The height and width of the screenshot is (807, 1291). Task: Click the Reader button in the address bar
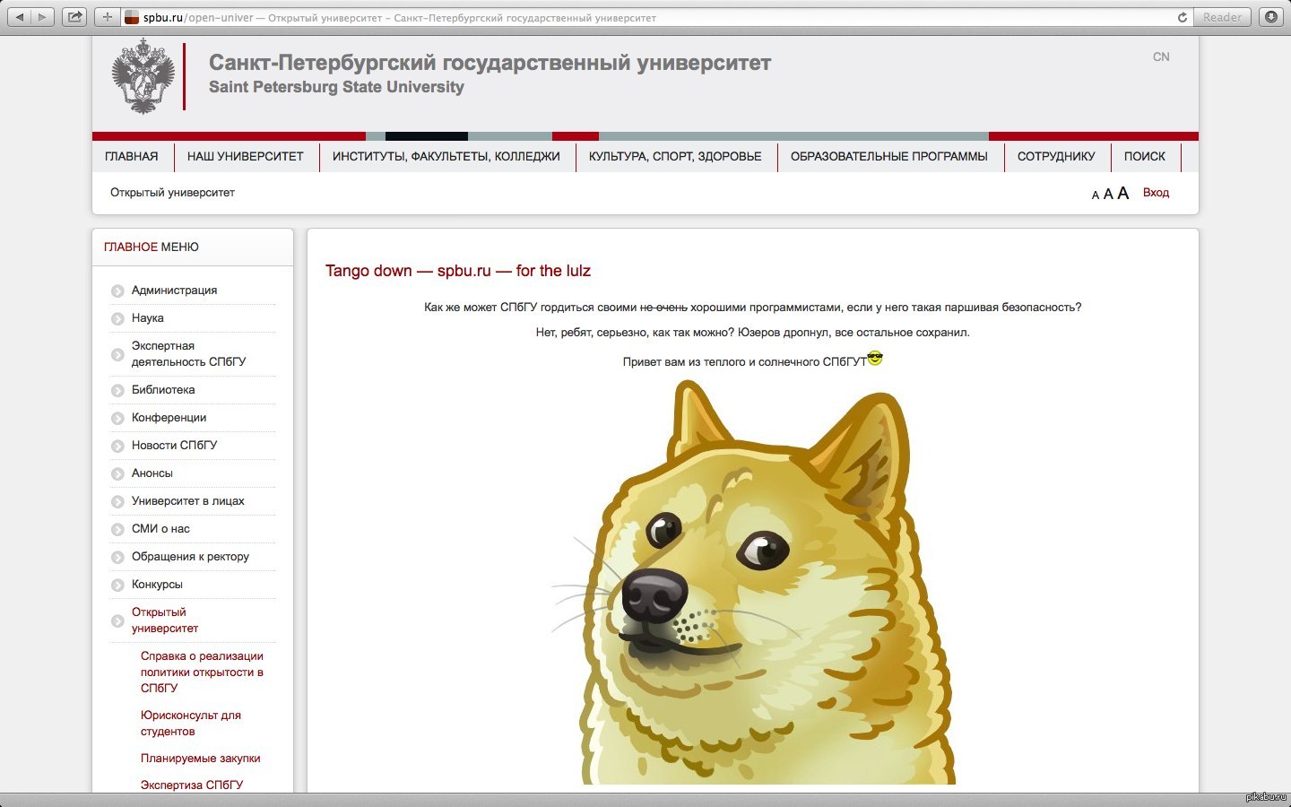click(x=1223, y=17)
